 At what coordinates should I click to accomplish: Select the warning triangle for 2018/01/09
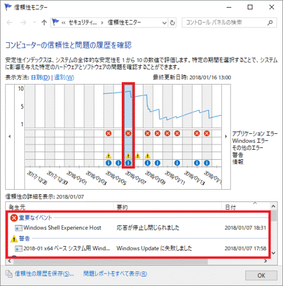pos(148,156)
